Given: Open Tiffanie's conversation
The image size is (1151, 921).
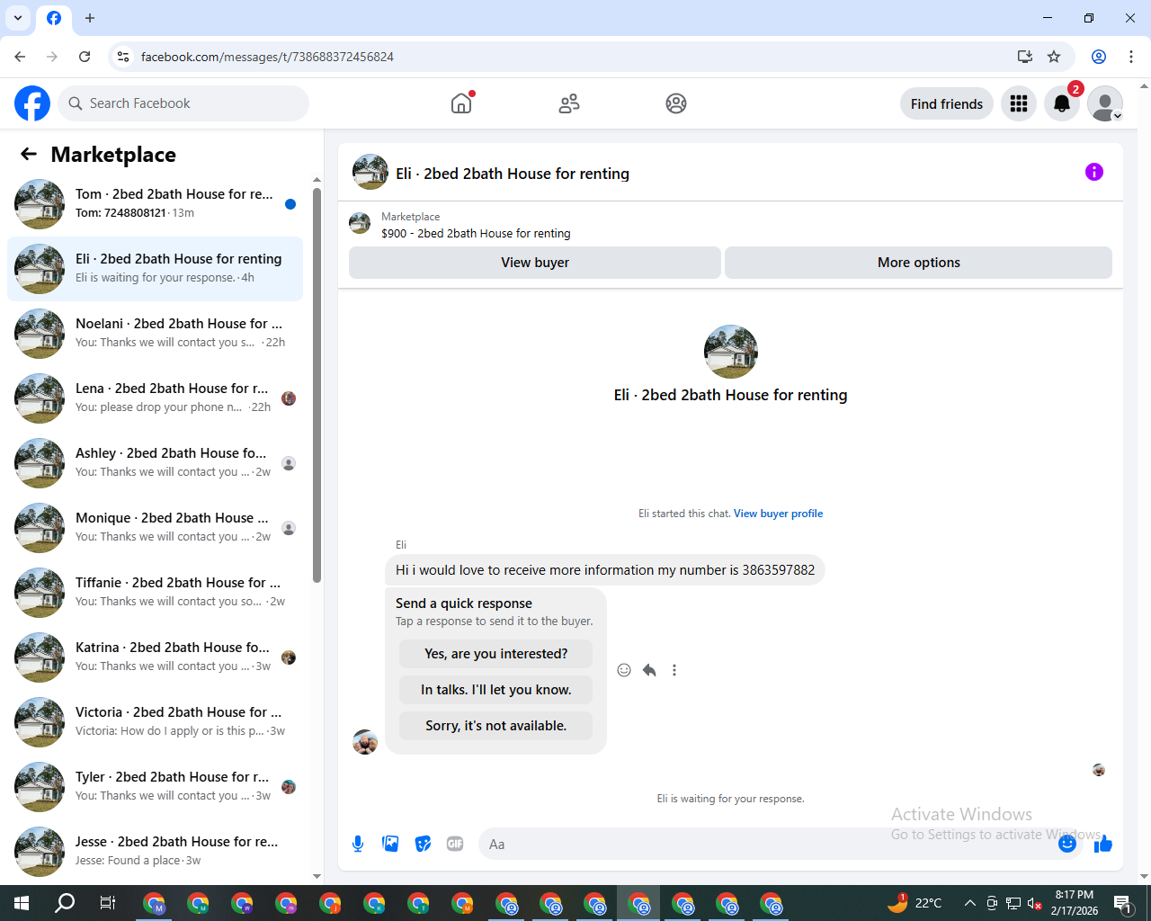Looking at the screenshot, I should (155, 593).
